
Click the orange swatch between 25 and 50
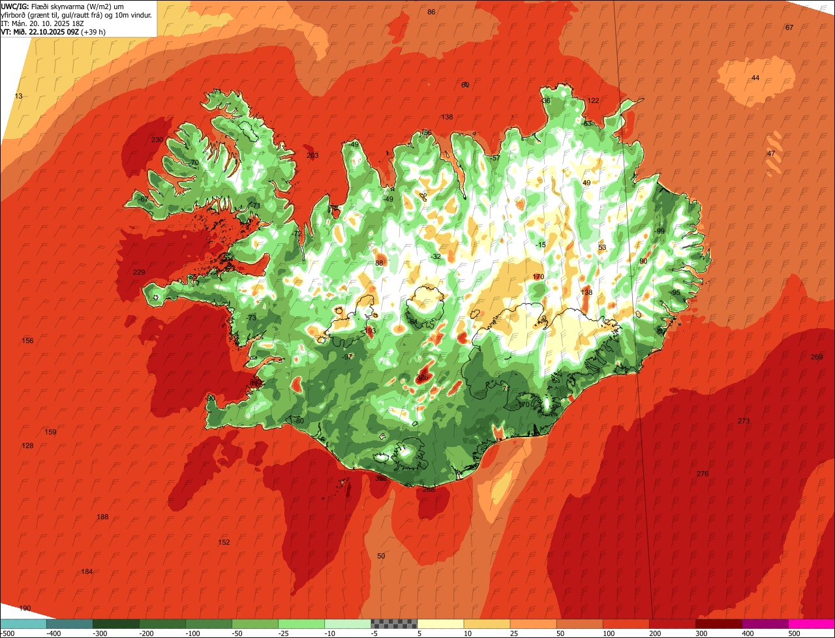click(x=533, y=624)
